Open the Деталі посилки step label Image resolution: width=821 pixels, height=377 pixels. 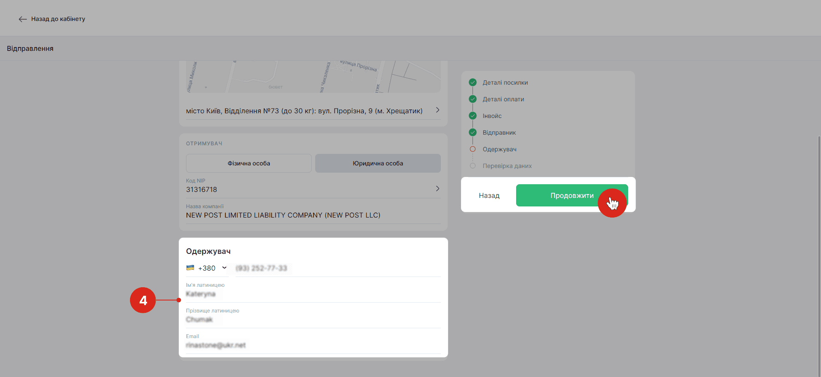pyautogui.click(x=505, y=82)
